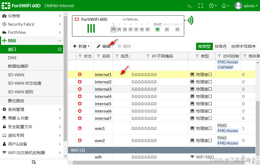Open the 新建 create dropdown

pyautogui.click(x=81, y=46)
